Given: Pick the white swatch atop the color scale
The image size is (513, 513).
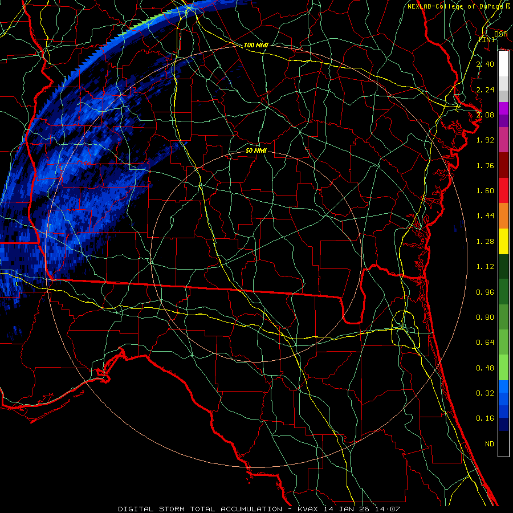Looking at the screenshot, I should pyautogui.click(x=503, y=64).
